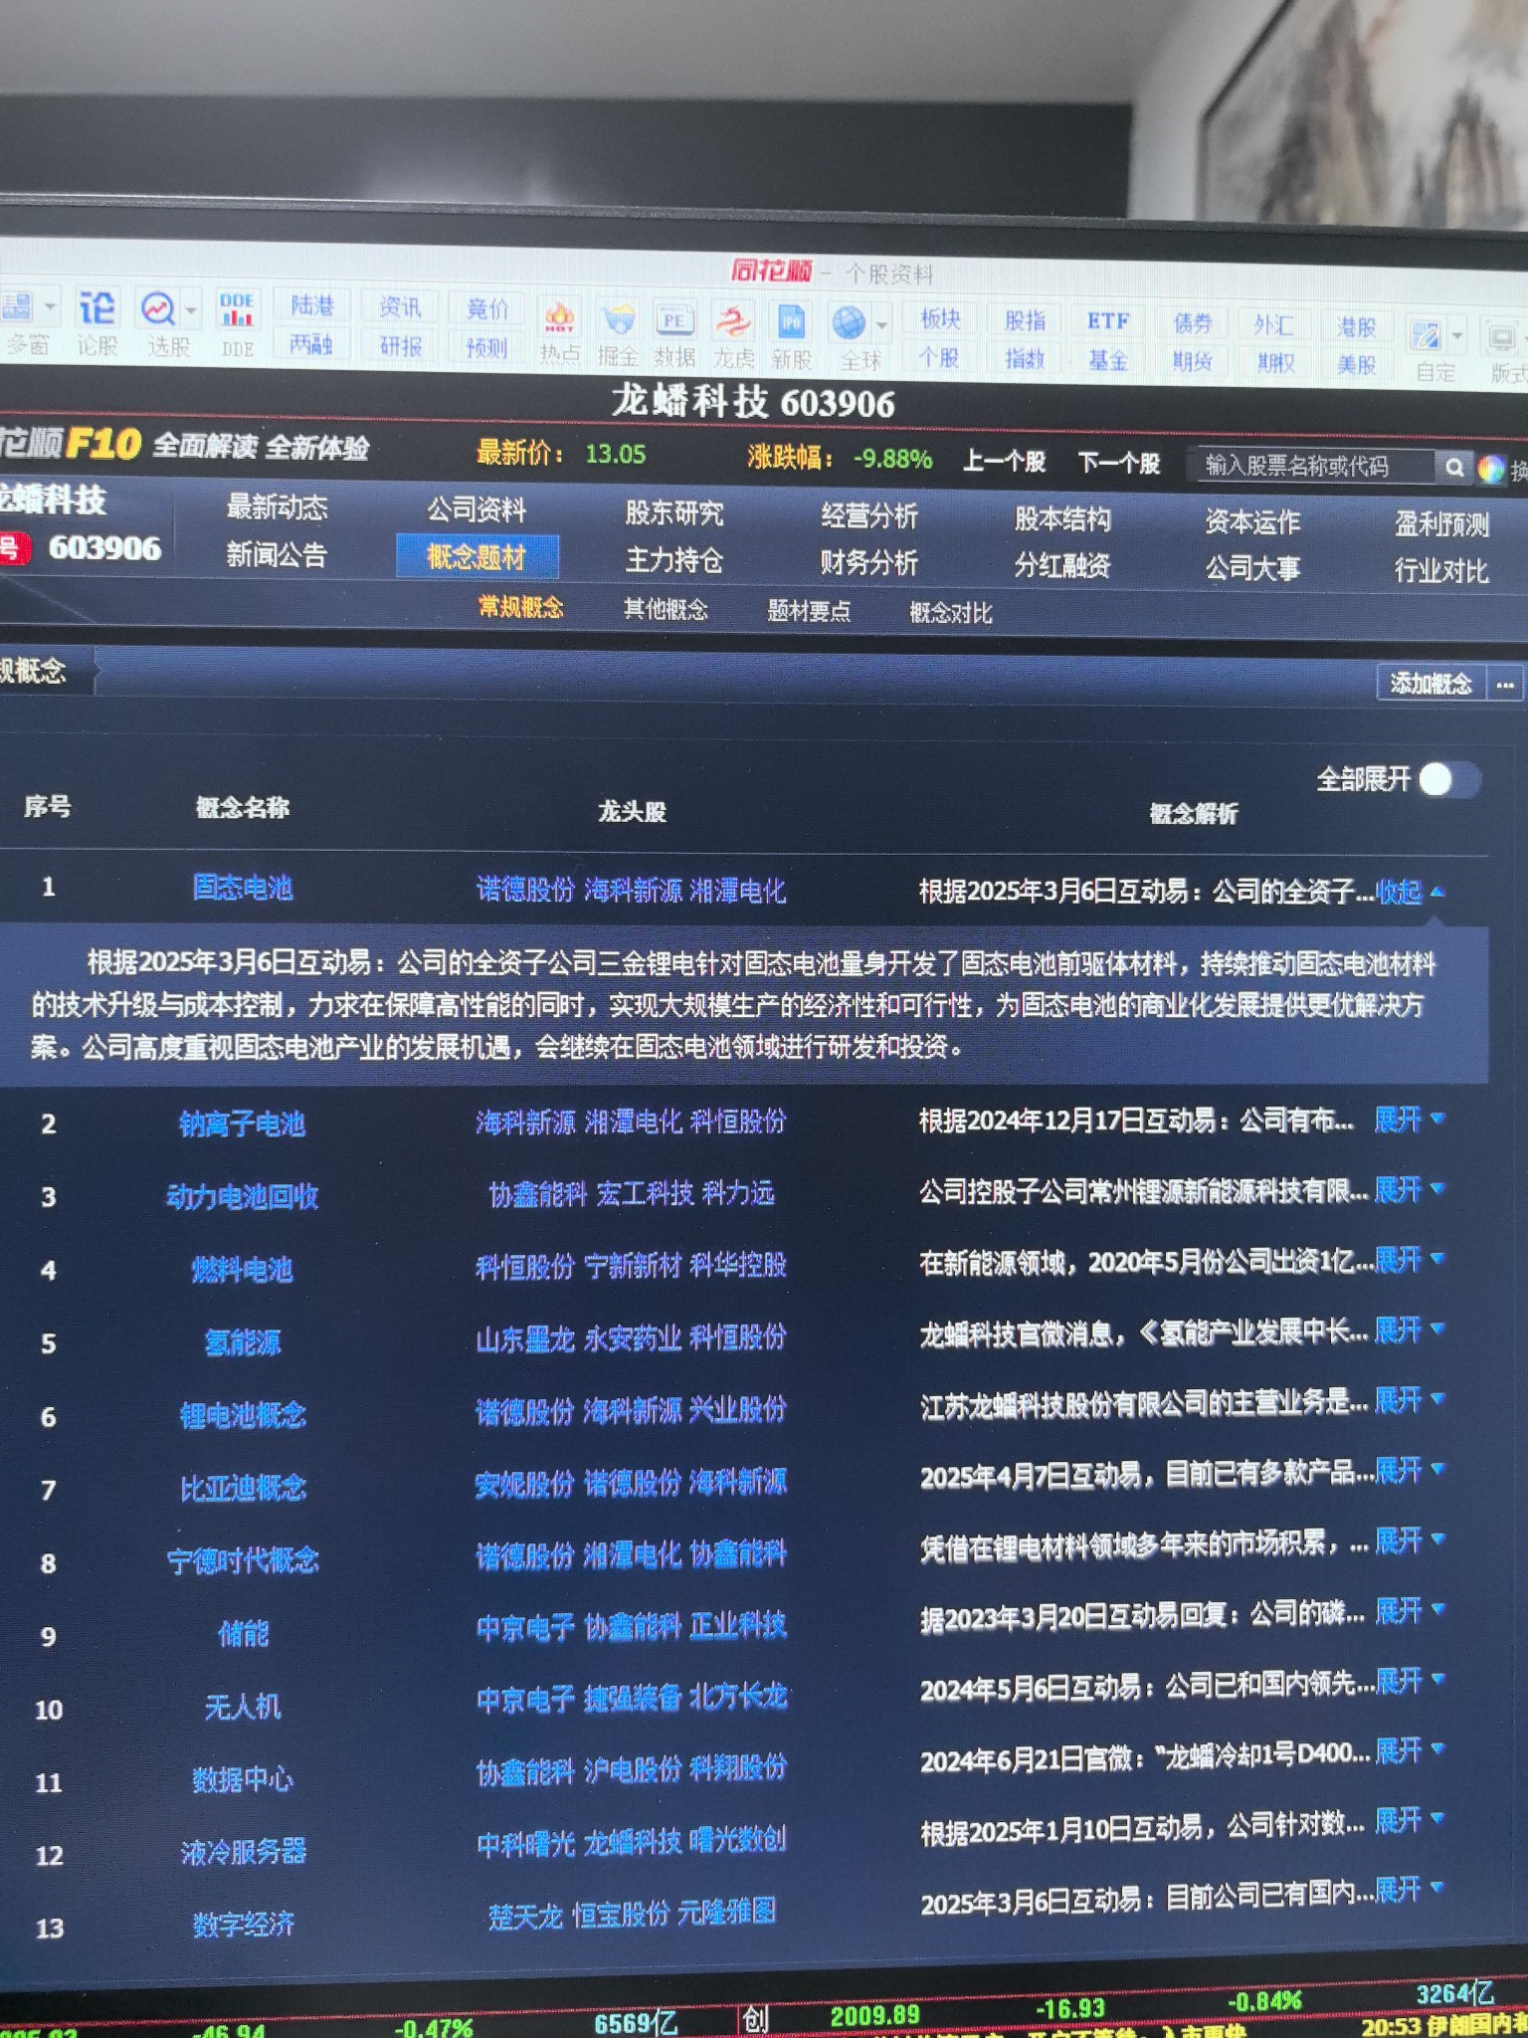The width and height of the screenshot is (1528, 2038).
Task: Switch to the 最新动态 tab
Action: (x=277, y=508)
